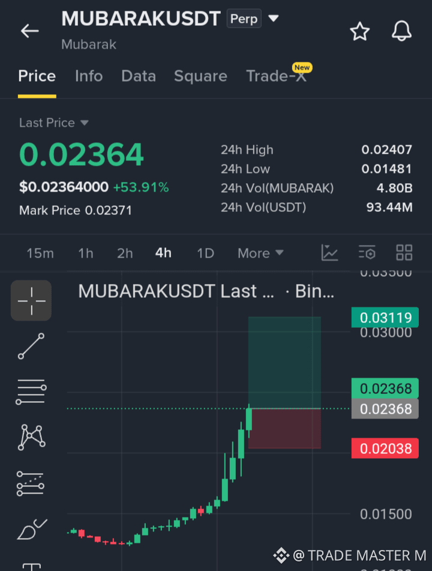Switch to the Price tab
Viewport: 432px width, 571px height.
pos(37,76)
